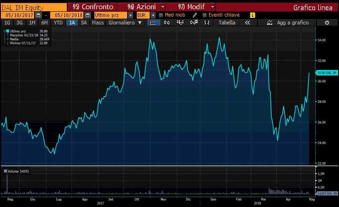This screenshot has width=339, height=207.
Task: Click the Gen month axis label
Action: 213,199
